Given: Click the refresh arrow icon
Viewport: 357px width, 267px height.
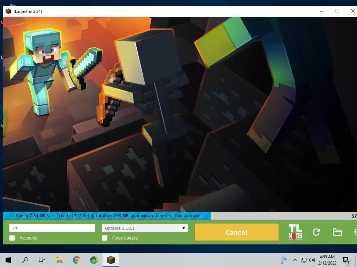Looking at the screenshot, I should (316, 232).
